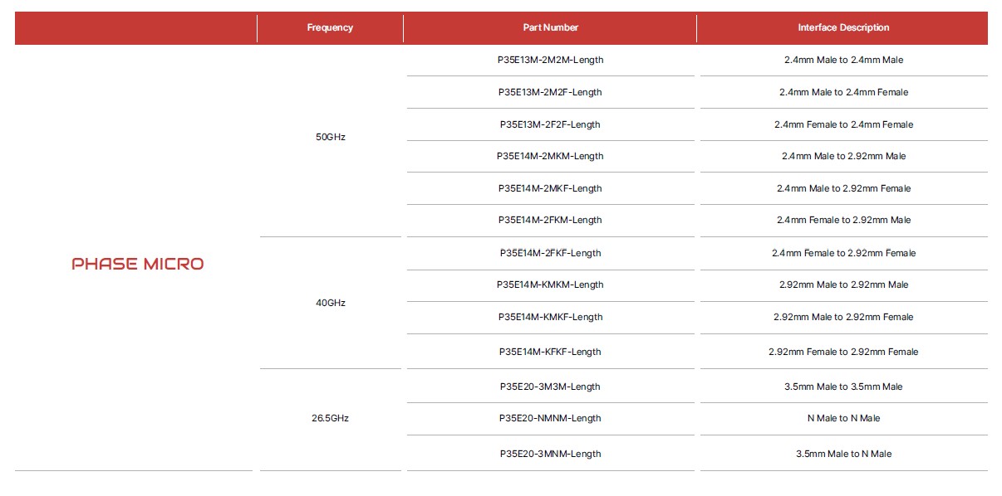
Task: Click the 40GHz frequency cell
Action: 331,303
